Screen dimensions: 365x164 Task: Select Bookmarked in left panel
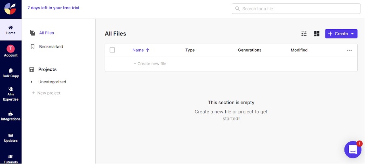click(50, 47)
